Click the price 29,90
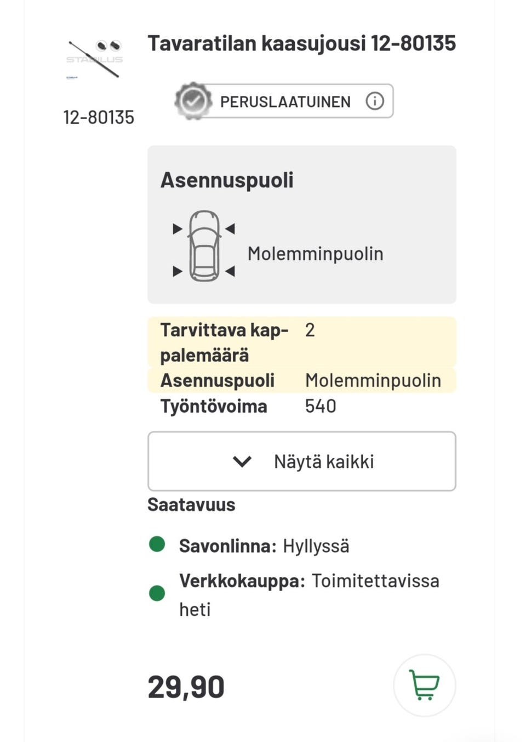This screenshot has width=526, height=742. coord(186,685)
